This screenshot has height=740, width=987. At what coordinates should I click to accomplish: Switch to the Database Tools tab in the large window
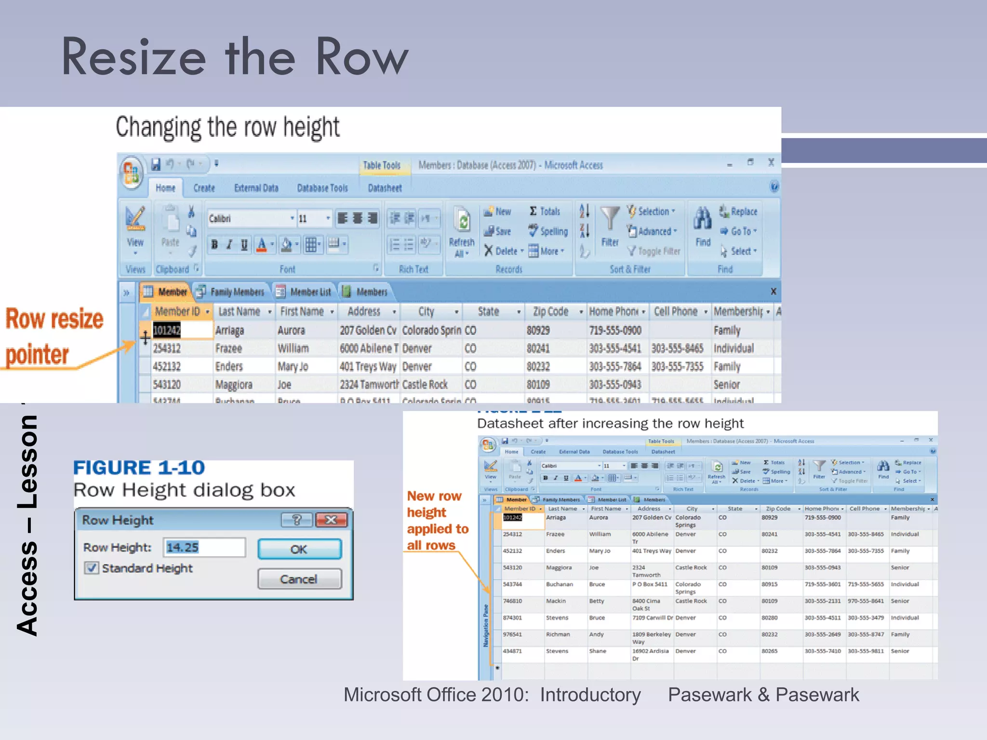coord(322,188)
